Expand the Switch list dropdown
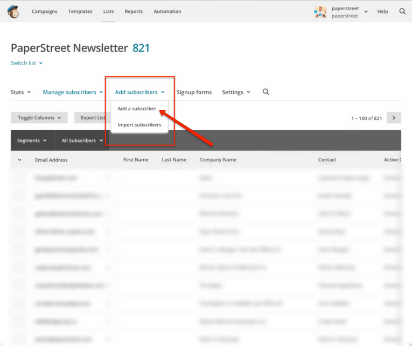This screenshot has height=346, width=412. [26, 63]
